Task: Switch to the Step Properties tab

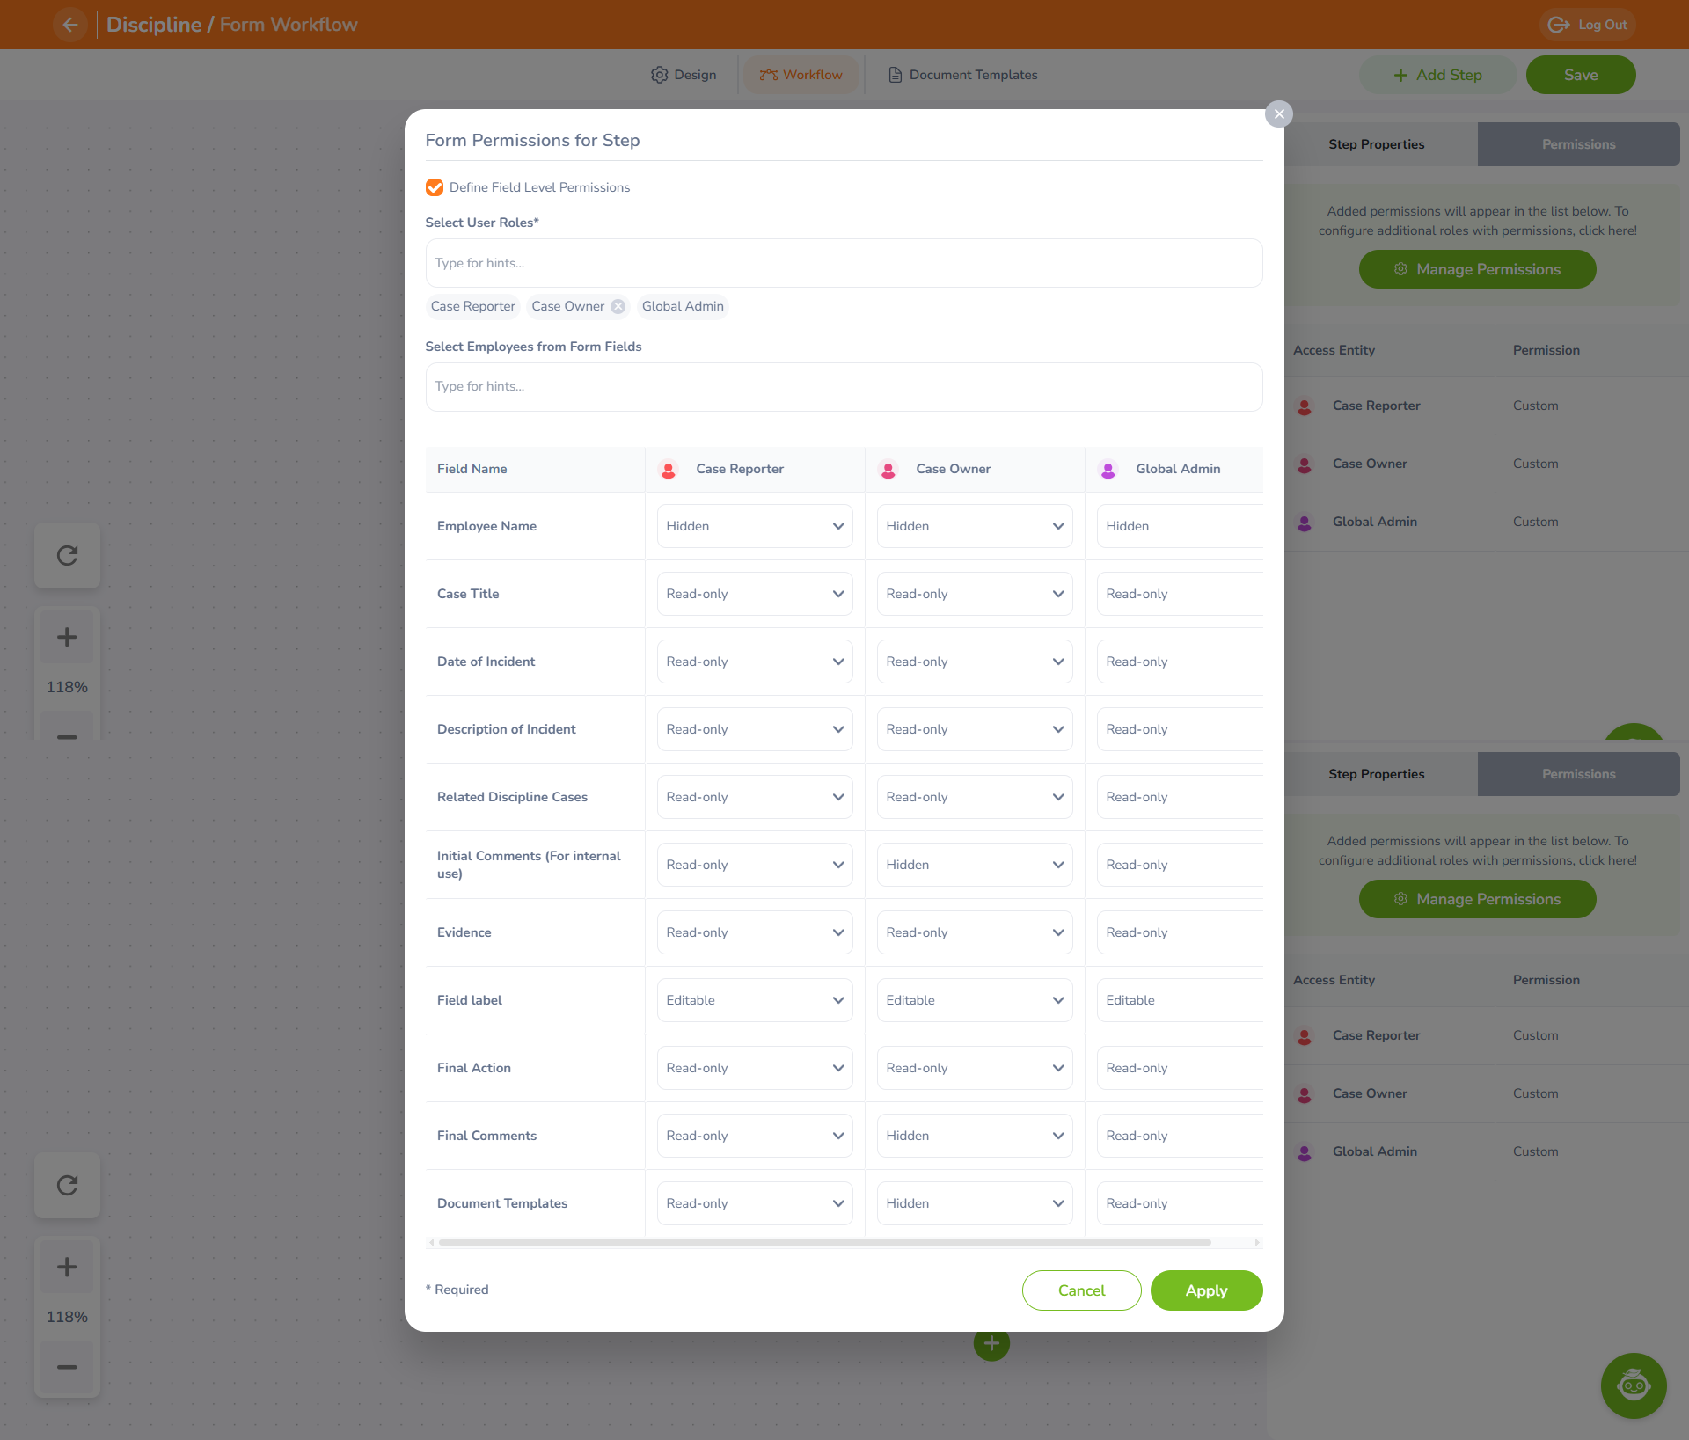Action: pyautogui.click(x=1376, y=144)
